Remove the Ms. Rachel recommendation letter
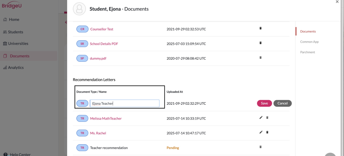This screenshot has height=156, width=344. [x=267, y=132]
